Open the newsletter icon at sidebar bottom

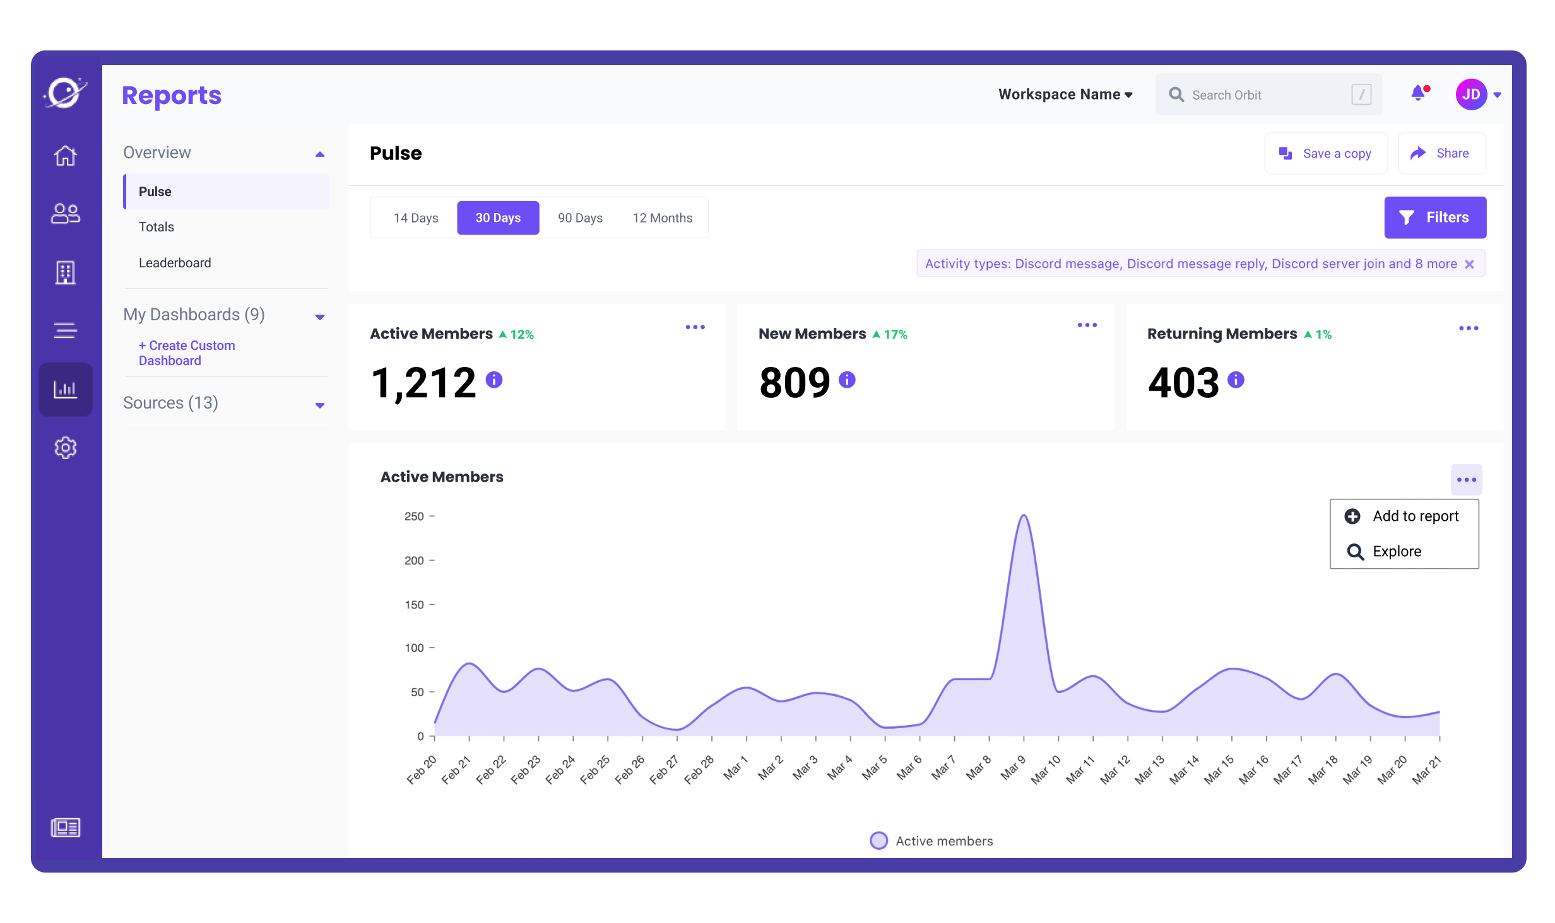click(x=66, y=827)
